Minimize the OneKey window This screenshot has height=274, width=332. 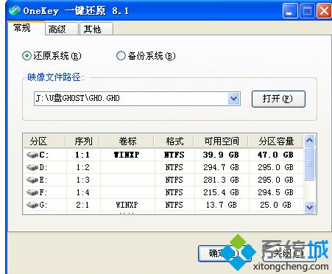[290, 11]
